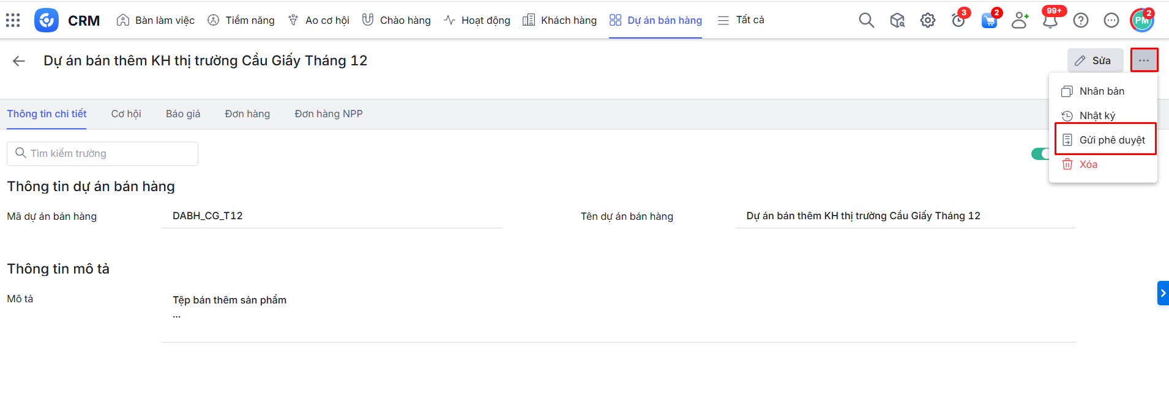Click the help question mark icon
1169x403 pixels.
click(1081, 20)
